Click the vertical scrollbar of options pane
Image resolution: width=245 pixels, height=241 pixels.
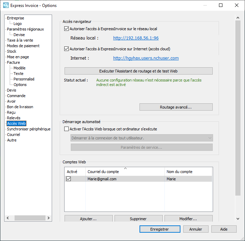(238, 104)
